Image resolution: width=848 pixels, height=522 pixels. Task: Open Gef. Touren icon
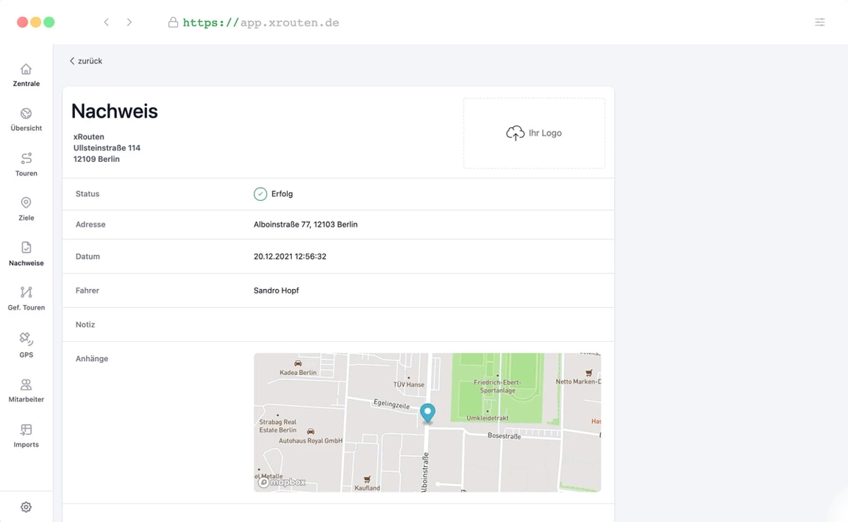[x=26, y=293]
